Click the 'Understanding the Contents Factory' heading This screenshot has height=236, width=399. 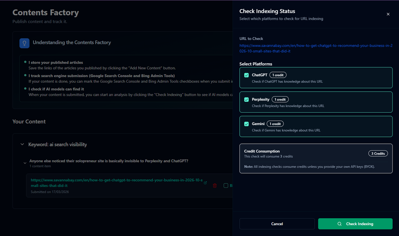[x=72, y=43]
